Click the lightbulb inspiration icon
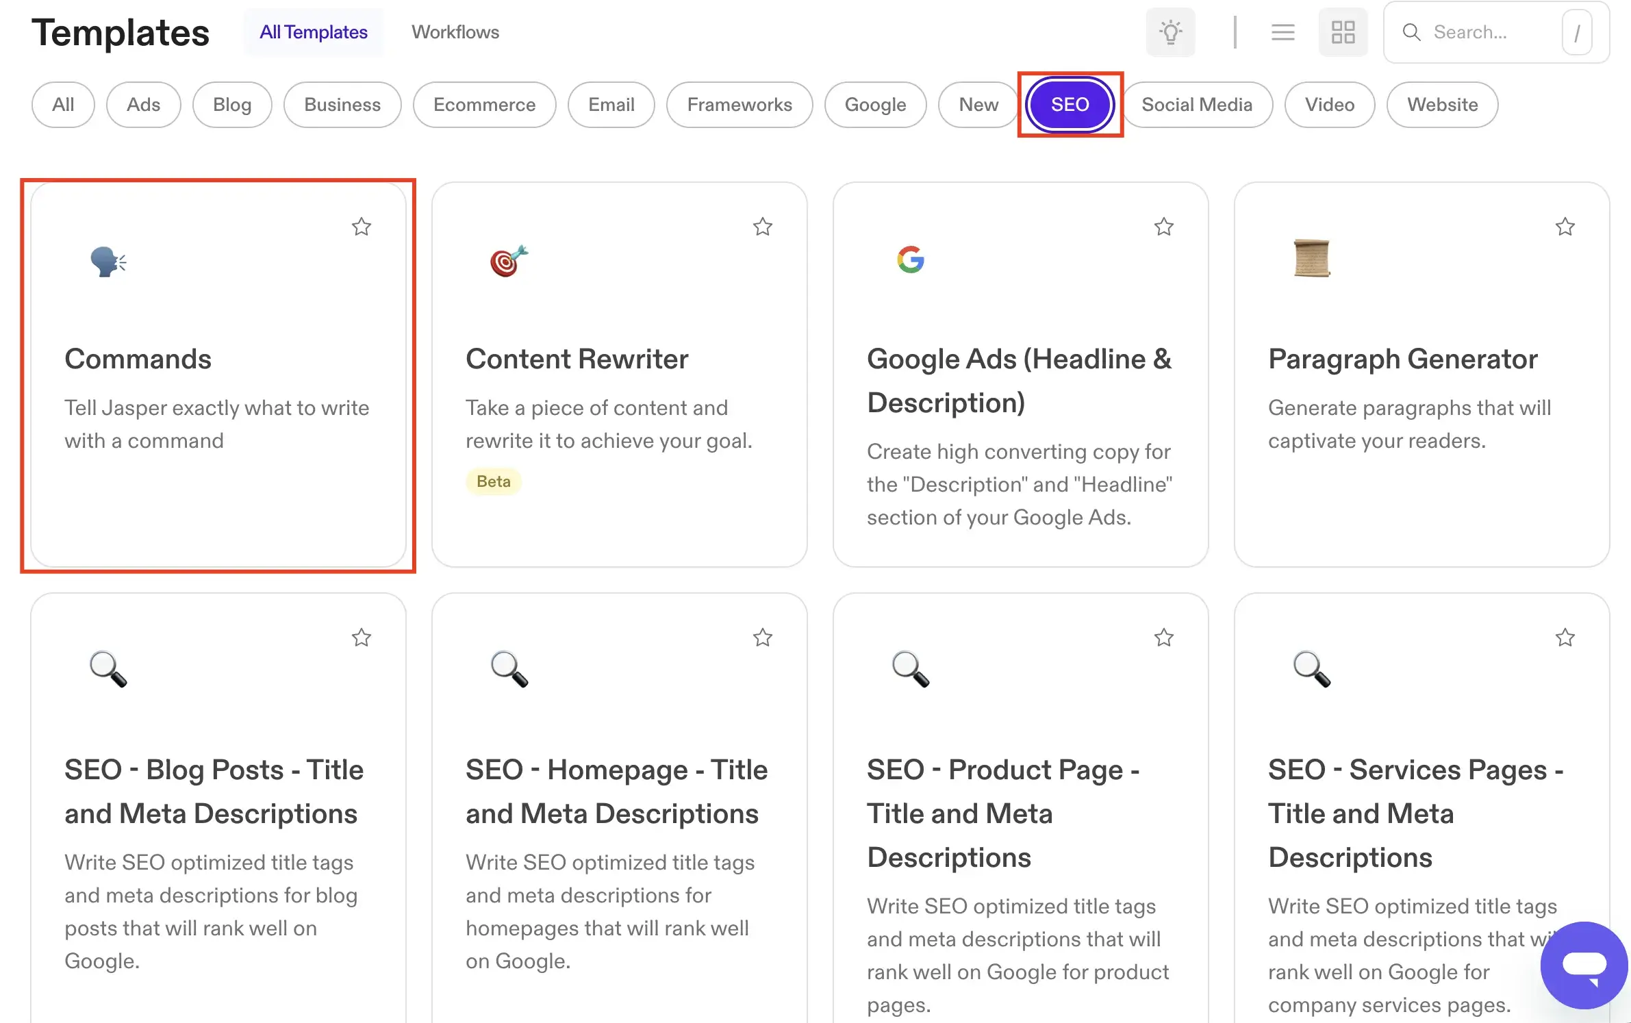Image resolution: width=1631 pixels, height=1023 pixels. click(x=1170, y=31)
